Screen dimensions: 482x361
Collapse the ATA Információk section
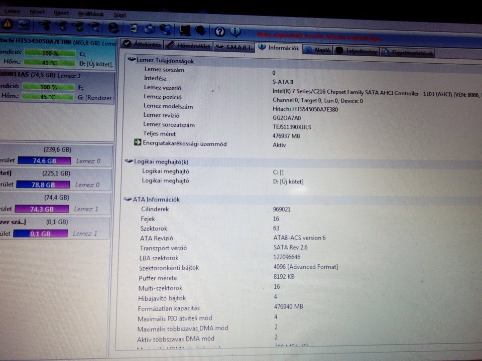127,199
